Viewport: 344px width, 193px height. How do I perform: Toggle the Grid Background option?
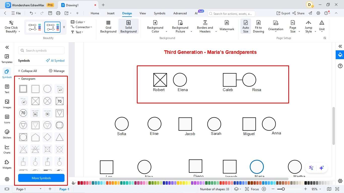tap(108, 27)
